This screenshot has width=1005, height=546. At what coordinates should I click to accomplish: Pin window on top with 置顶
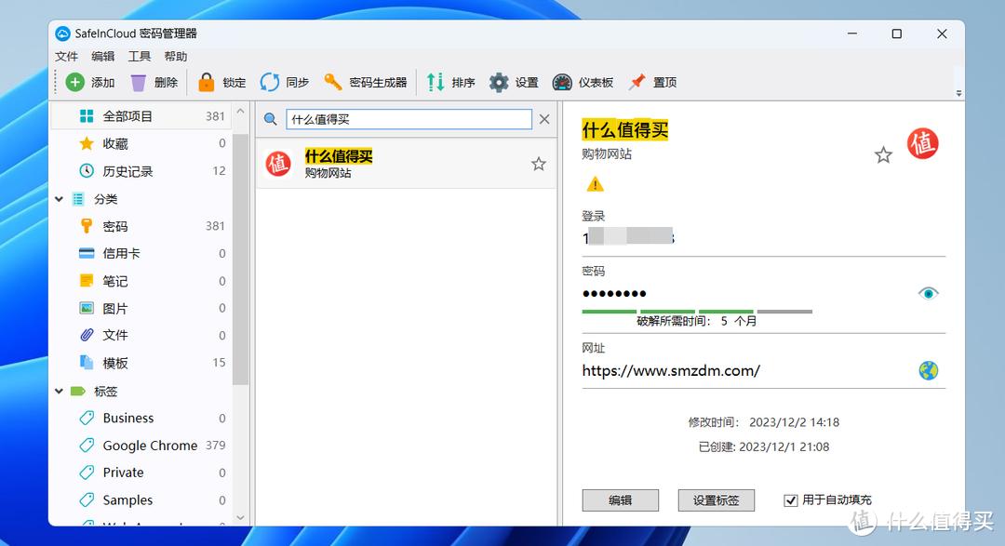pyautogui.click(x=637, y=83)
